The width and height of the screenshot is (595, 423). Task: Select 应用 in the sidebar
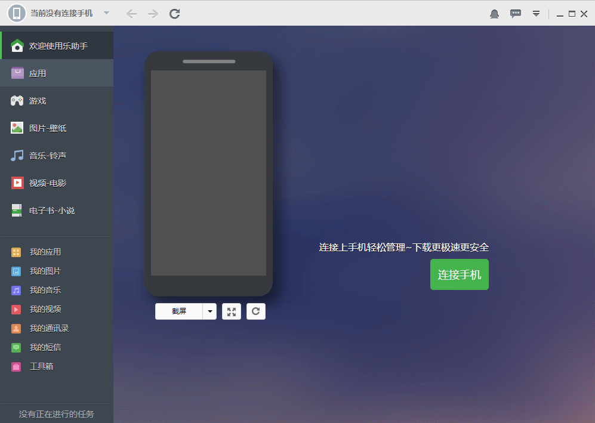coord(57,73)
